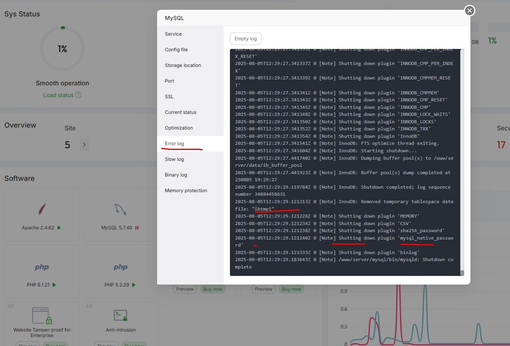Click the Load status help icon
Screen dimensions: 510x346
(x=78, y=95)
